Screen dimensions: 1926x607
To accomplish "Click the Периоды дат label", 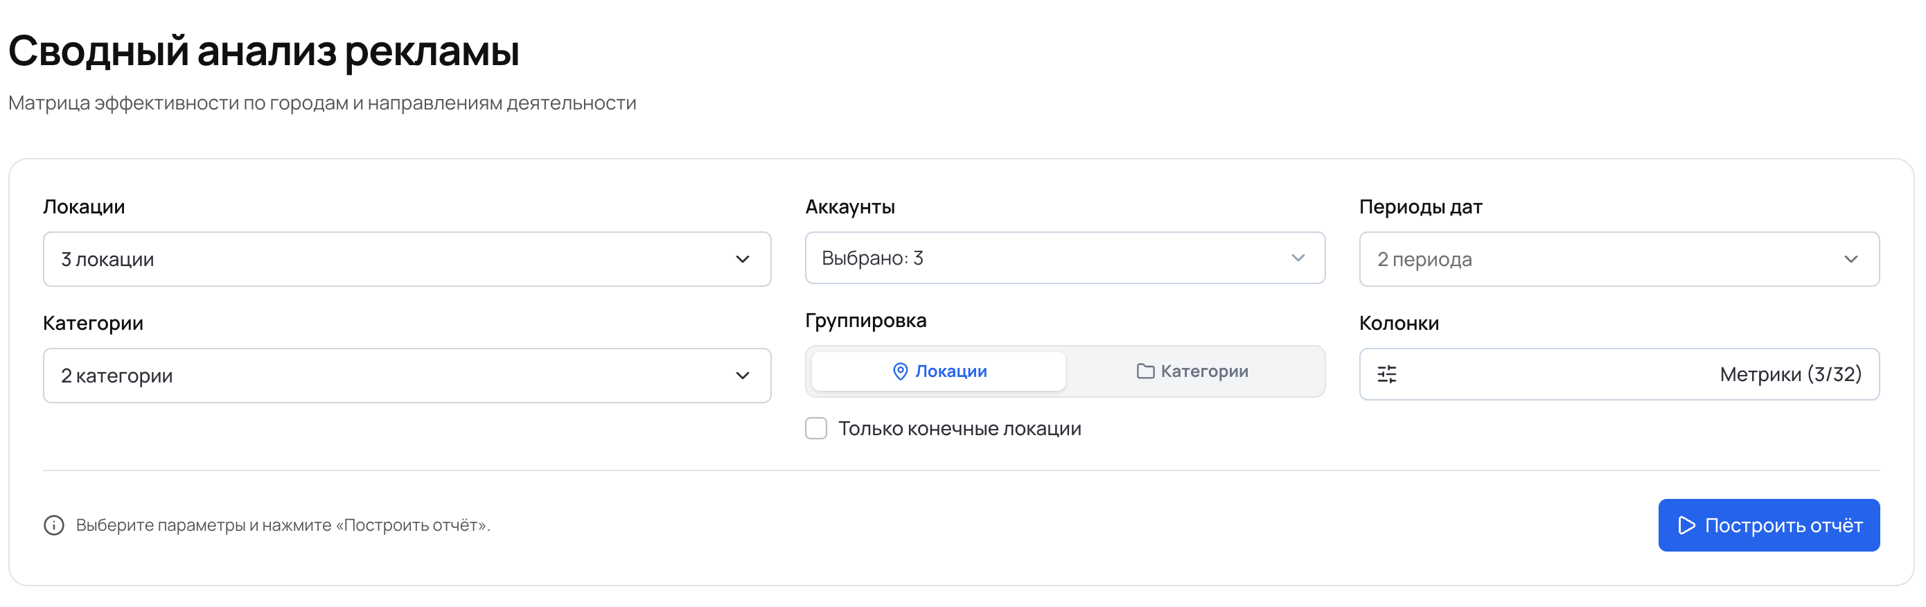I will (x=1420, y=207).
